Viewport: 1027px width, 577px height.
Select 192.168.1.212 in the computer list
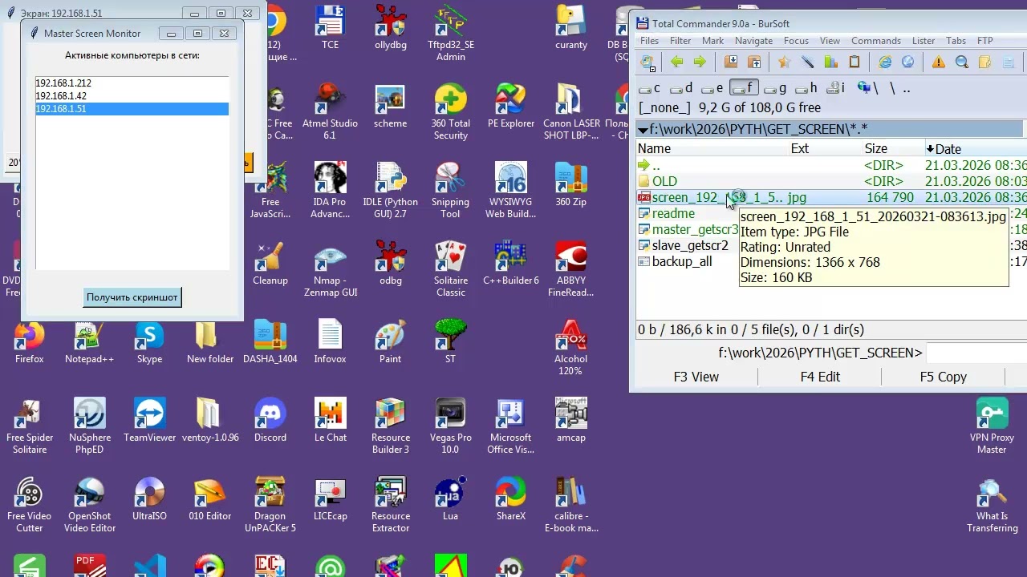click(132, 83)
